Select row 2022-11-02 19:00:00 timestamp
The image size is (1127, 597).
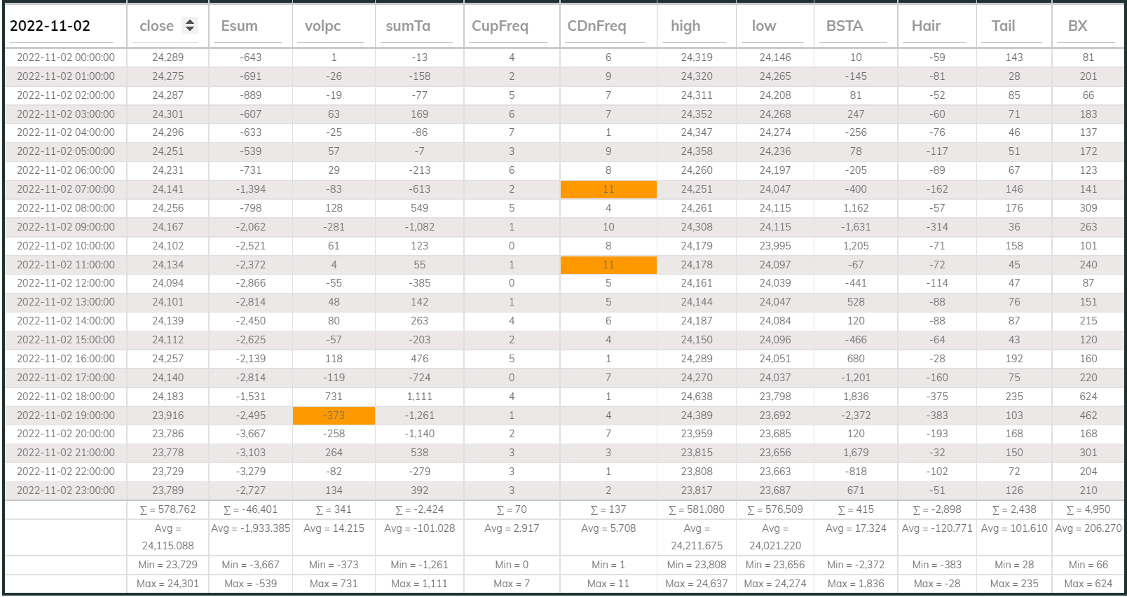(x=66, y=416)
